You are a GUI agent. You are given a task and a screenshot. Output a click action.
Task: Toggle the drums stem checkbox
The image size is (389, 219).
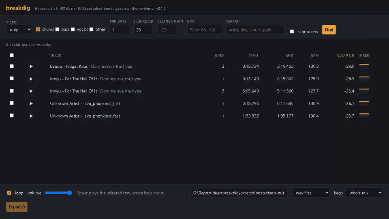(x=38, y=29)
